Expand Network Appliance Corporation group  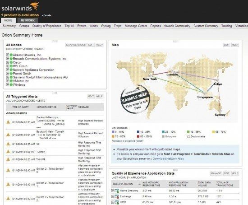pyautogui.click(x=7, y=70)
